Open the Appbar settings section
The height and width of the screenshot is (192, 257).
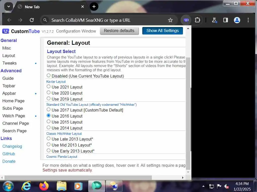click(x=9, y=93)
